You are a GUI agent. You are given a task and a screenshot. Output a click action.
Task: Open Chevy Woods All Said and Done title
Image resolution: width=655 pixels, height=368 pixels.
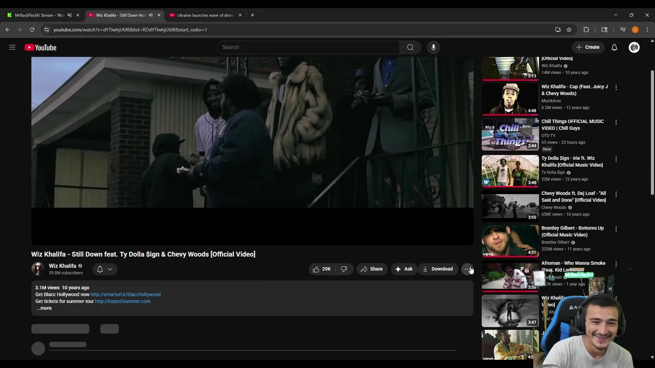point(574,197)
